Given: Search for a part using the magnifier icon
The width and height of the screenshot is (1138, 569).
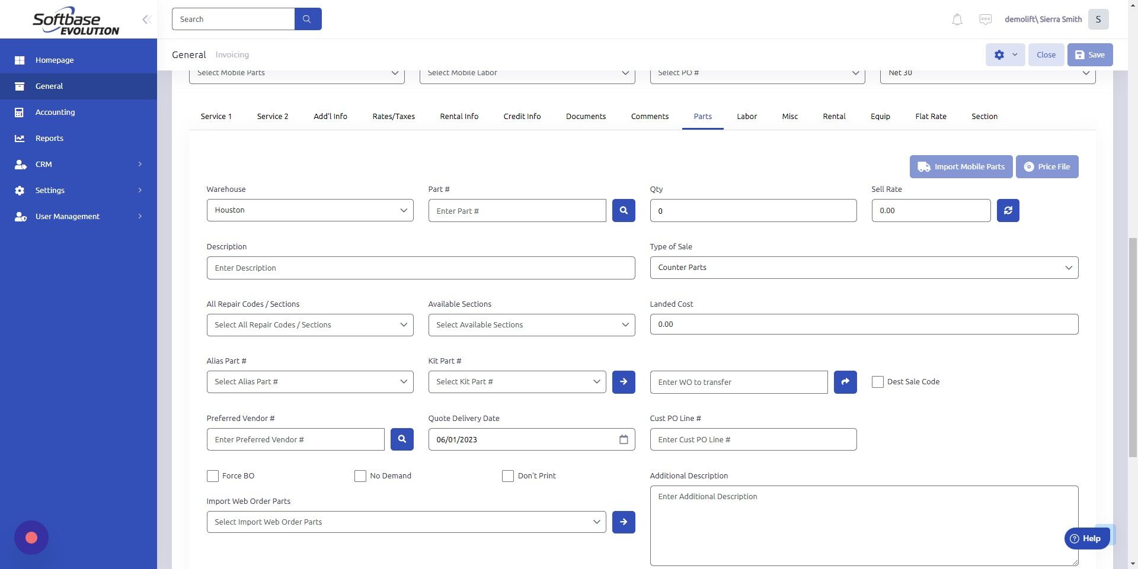Looking at the screenshot, I should pyautogui.click(x=623, y=210).
